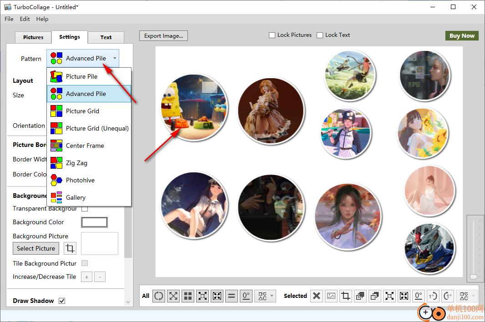
Task: Choose Picture Grid pattern
Action: point(89,111)
